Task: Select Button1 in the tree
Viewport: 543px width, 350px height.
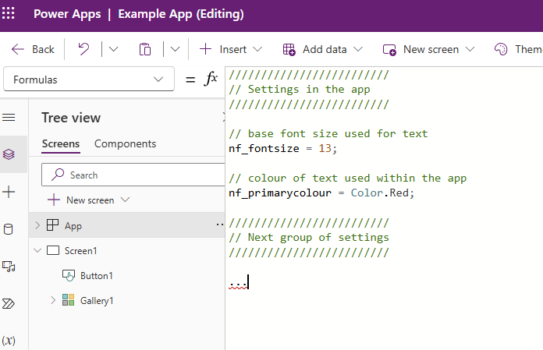Action: pos(97,276)
